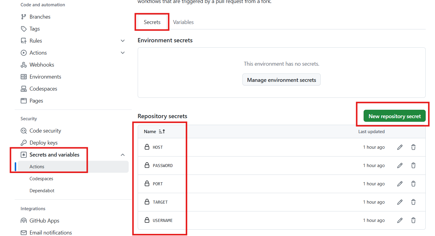
Task: Click the USERNAME secret name
Action: (x=163, y=220)
